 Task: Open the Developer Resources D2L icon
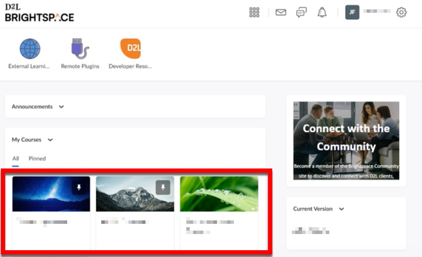[130, 49]
